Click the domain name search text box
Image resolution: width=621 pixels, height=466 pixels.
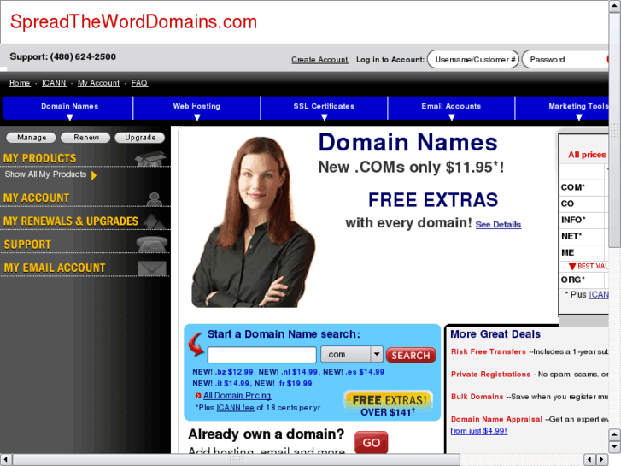[261, 355]
